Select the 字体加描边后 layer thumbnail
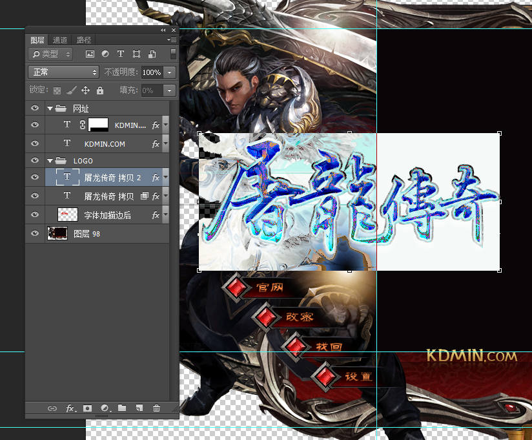Image resolution: width=532 pixels, height=440 pixels. 68,215
